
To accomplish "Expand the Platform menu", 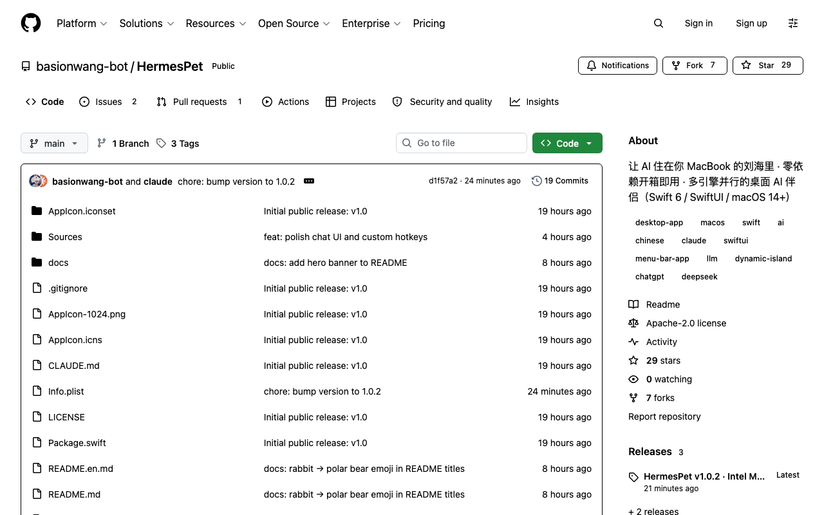I will click(82, 23).
